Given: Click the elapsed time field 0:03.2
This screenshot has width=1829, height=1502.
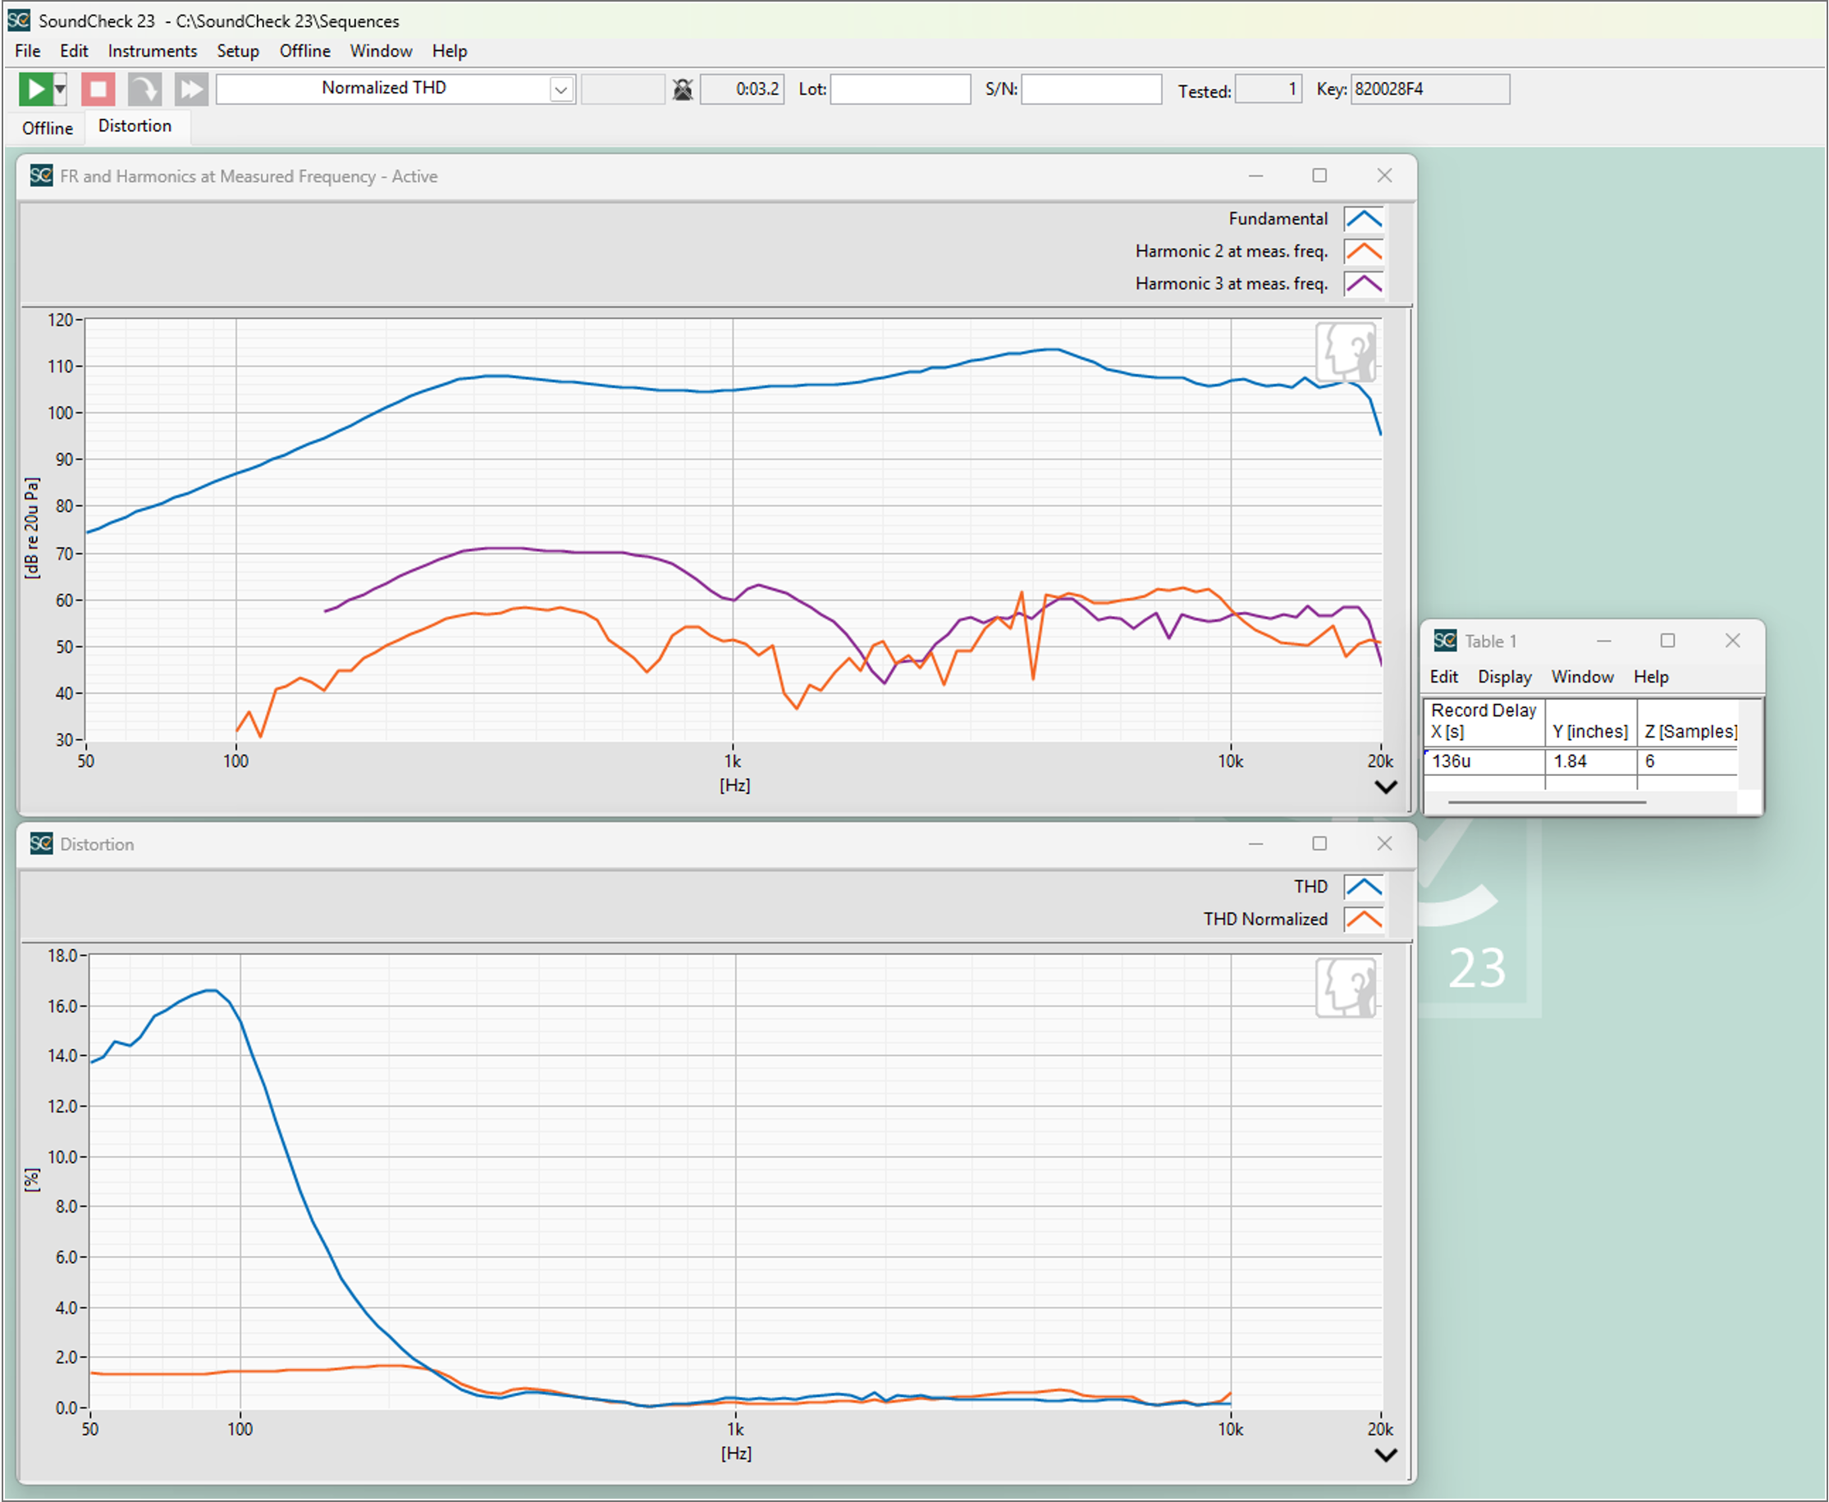Looking at the screenshot, I should [x=742, y=89].
